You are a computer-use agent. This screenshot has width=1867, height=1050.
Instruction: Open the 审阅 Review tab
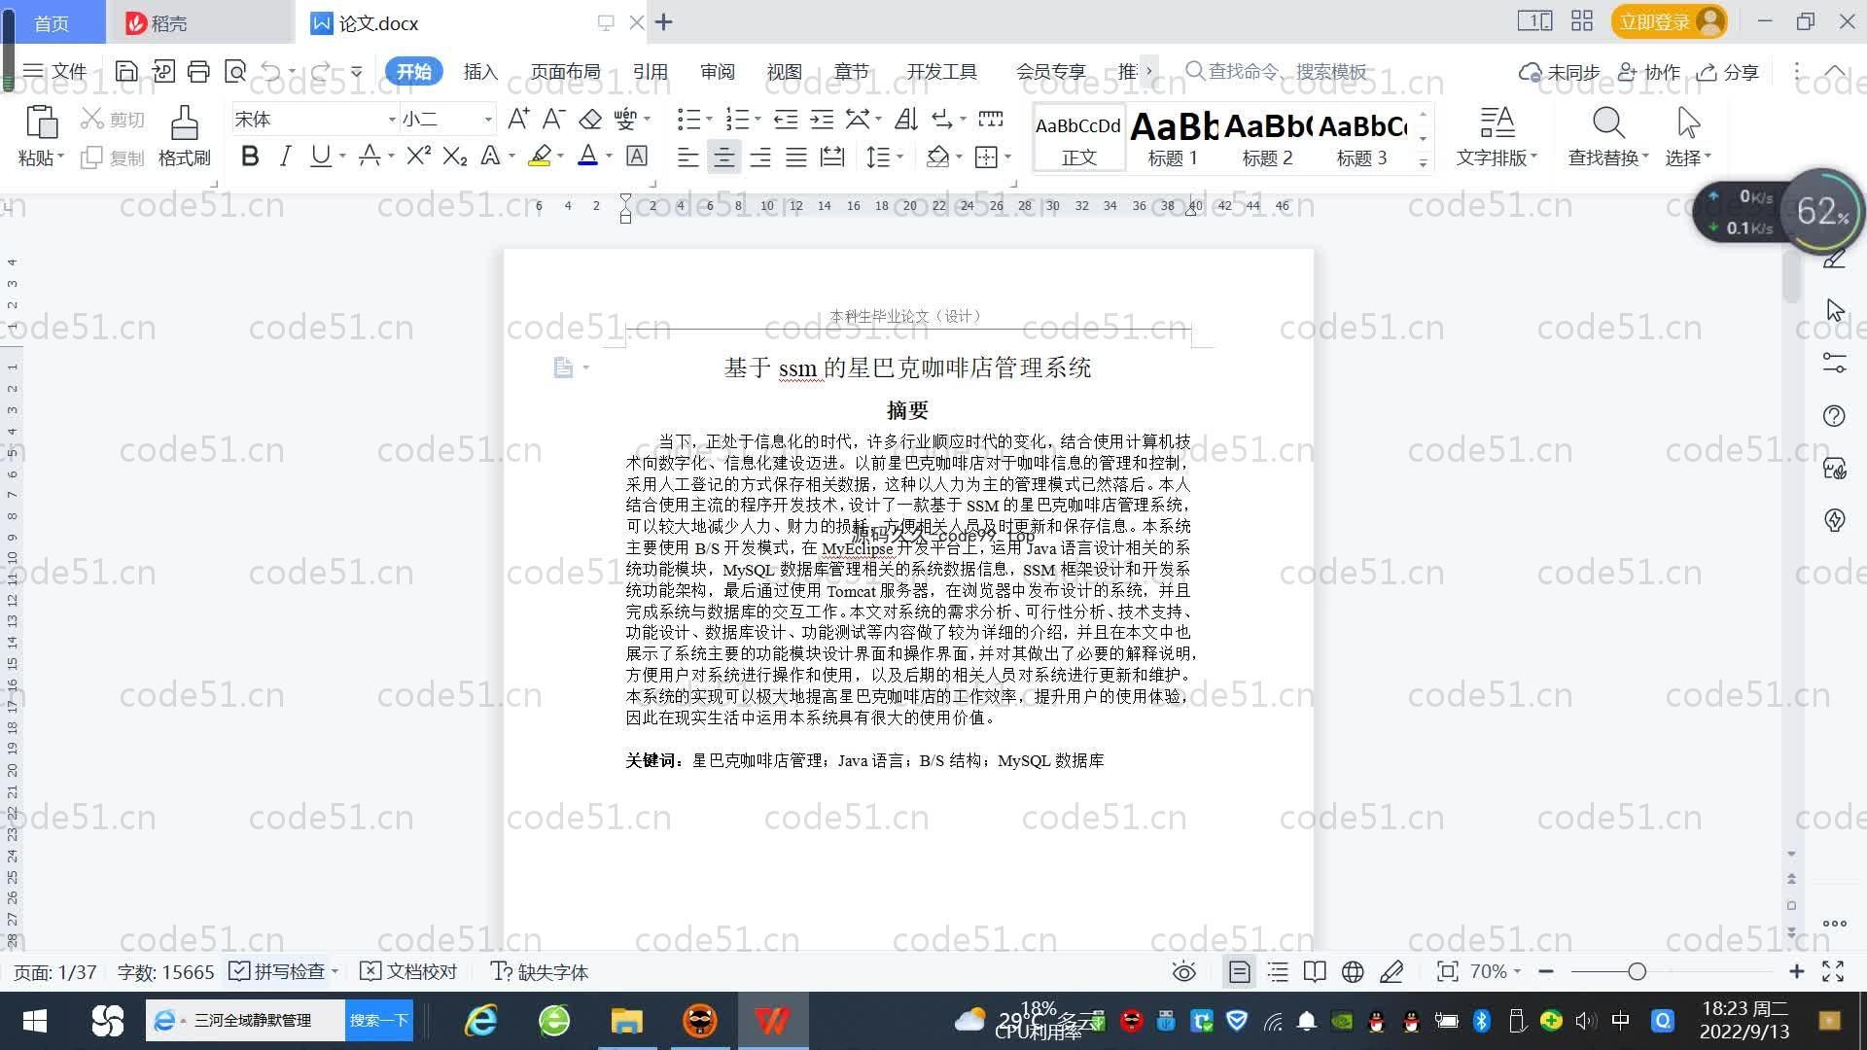717,72
